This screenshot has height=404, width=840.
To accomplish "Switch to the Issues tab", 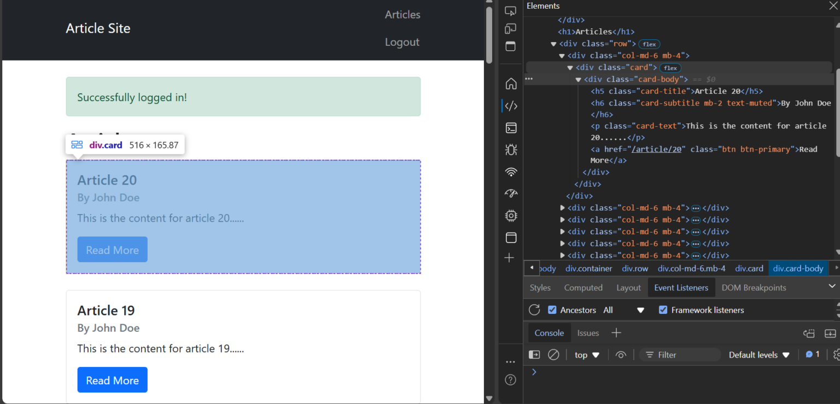I will 588,332.
